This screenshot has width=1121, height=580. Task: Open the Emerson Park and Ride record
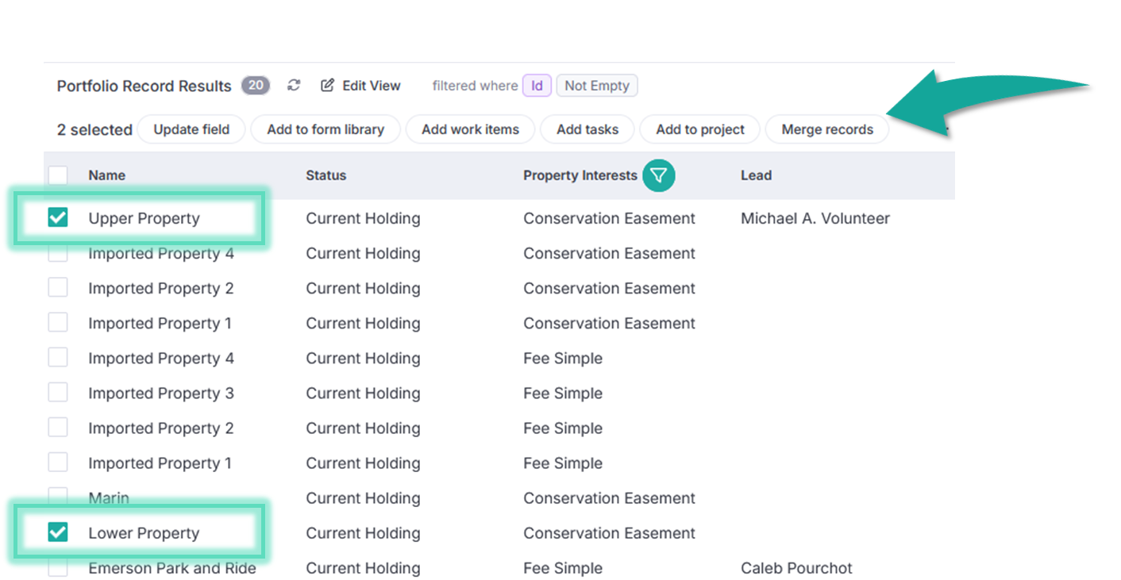pos(172,568)
